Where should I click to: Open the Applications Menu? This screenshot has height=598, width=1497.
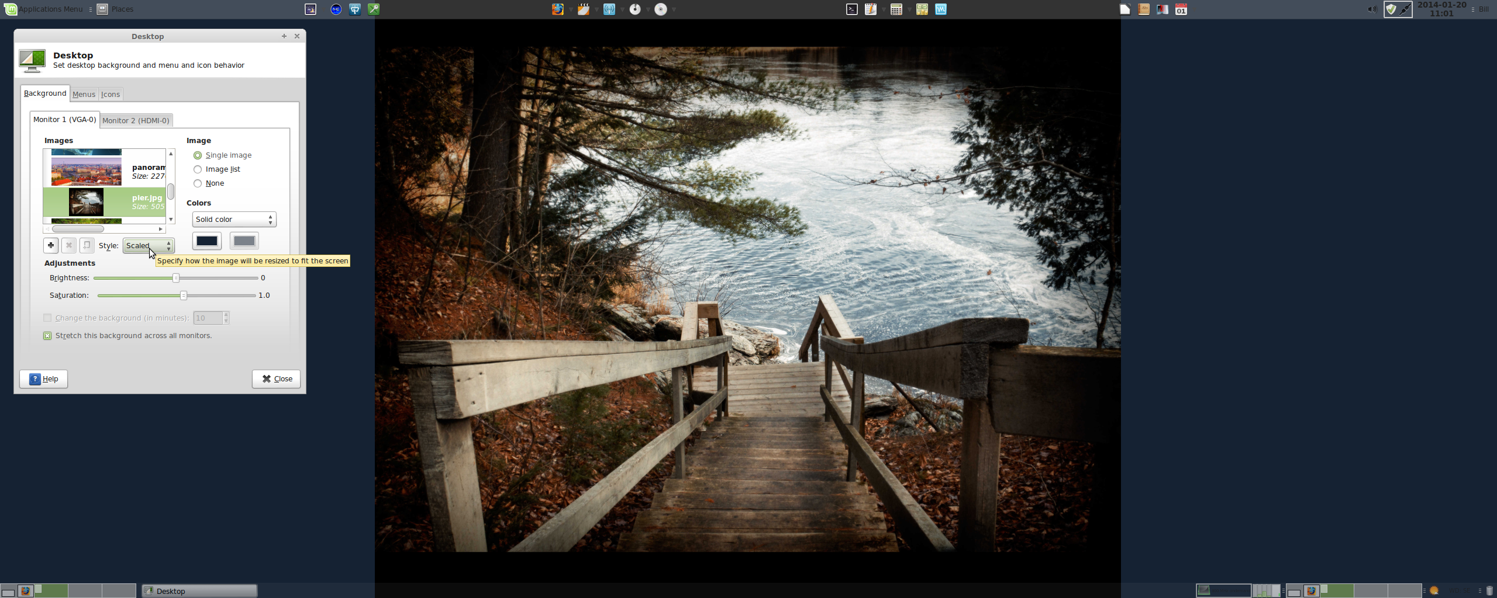point(44,9)
